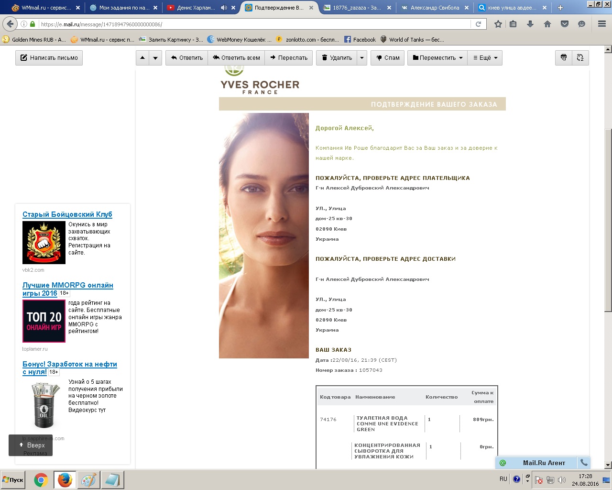The height and width of the screenshot is (490, 612).
Task: Open the WebMoney Кошелёк bookmark
Action: pos(239,40)
